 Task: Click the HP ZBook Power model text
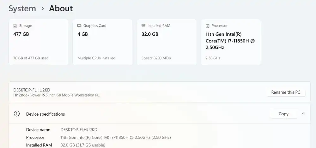click(56, 95)
